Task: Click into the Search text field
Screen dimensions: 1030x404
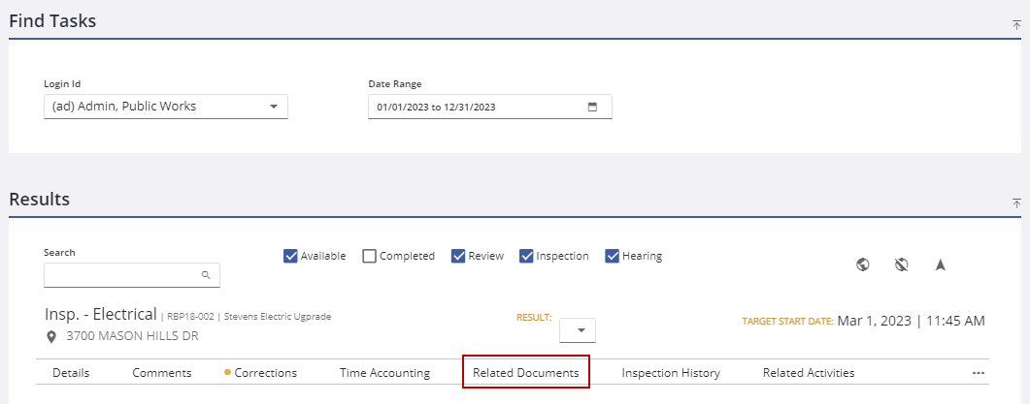Action: (121, 275)
